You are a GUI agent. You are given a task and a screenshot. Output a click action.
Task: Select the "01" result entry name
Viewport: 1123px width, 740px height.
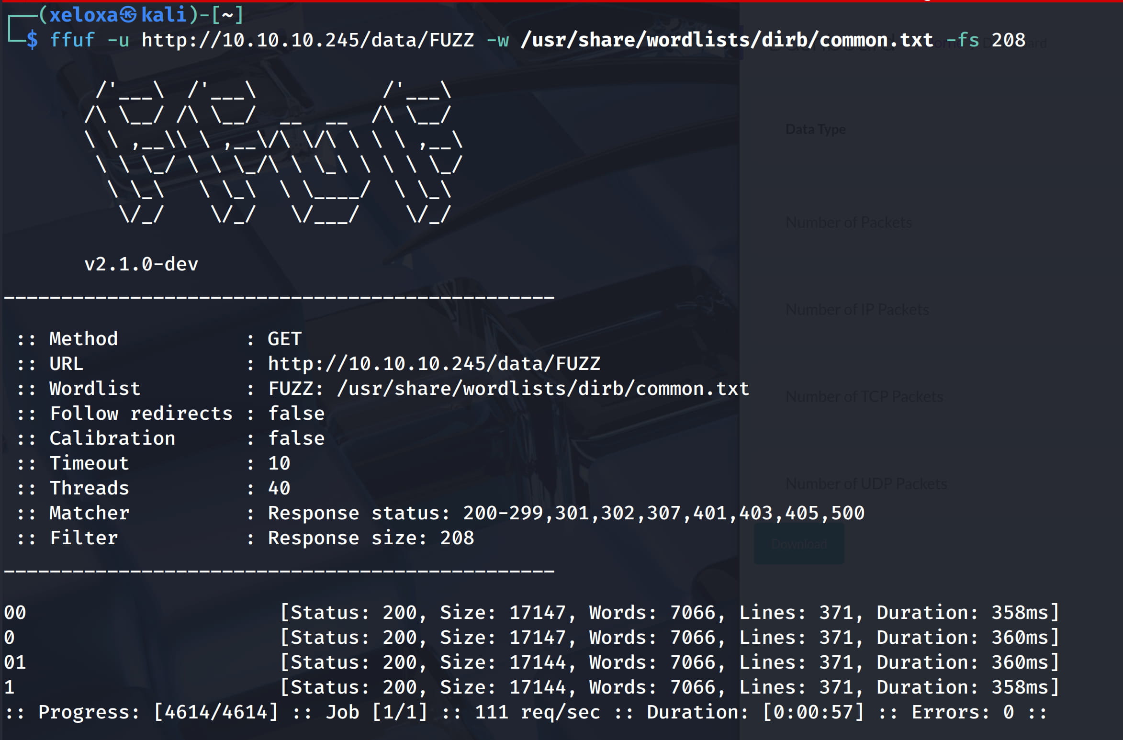click(15, 662)
